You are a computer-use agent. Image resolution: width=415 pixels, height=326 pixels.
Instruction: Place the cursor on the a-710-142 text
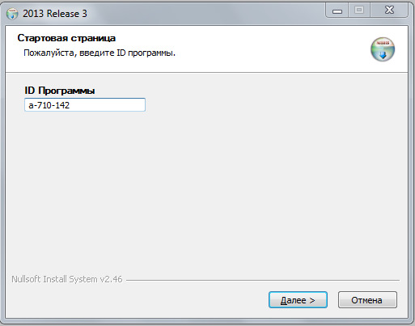[49, 105]
